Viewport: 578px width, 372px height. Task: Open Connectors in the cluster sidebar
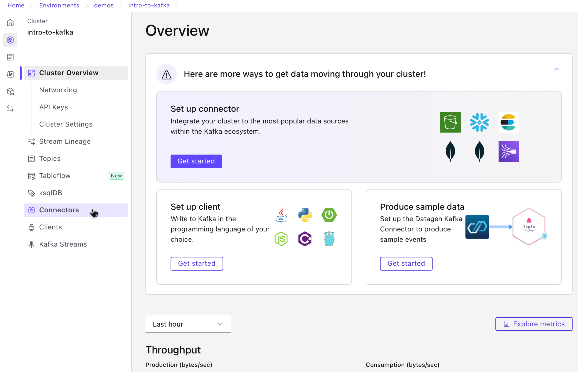pos(59,210)
